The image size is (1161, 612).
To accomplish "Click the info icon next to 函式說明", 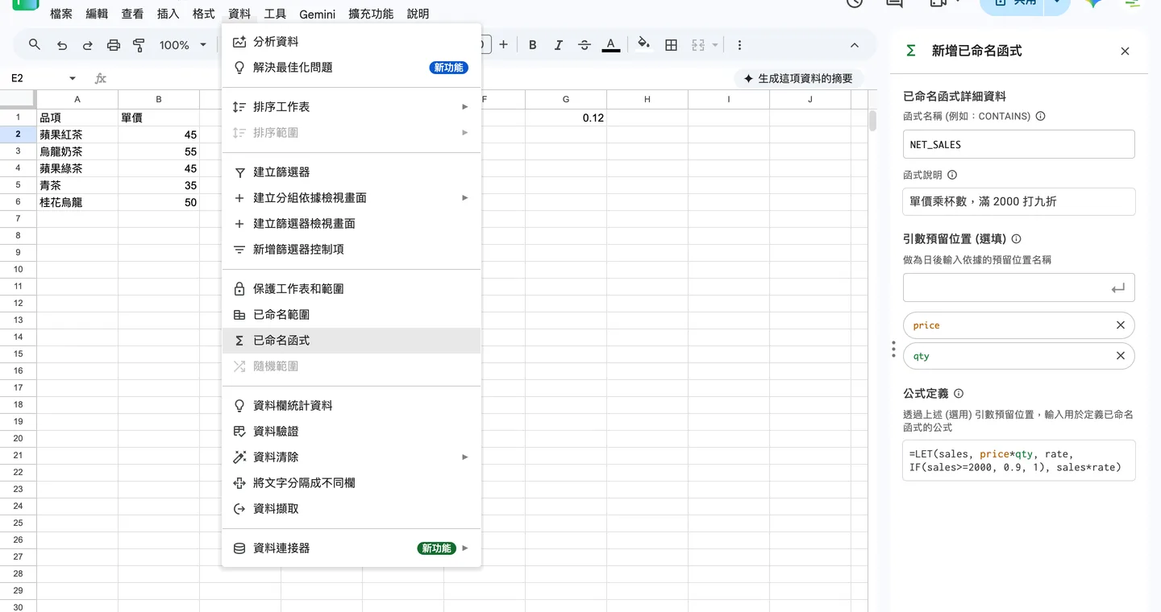I will 952,175.
